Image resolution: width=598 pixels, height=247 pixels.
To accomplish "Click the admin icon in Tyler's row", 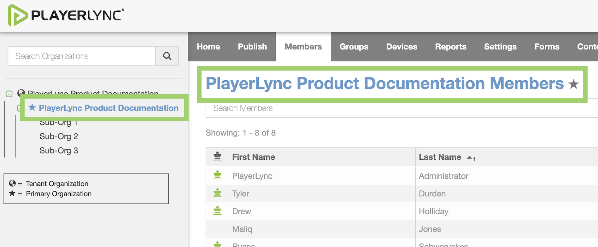I will pyautogui.click(x=217, y=193).
